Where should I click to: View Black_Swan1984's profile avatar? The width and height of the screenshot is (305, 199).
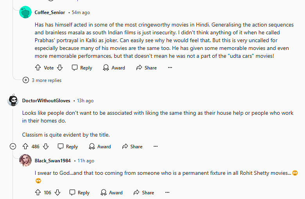click(x=25, y=160)
